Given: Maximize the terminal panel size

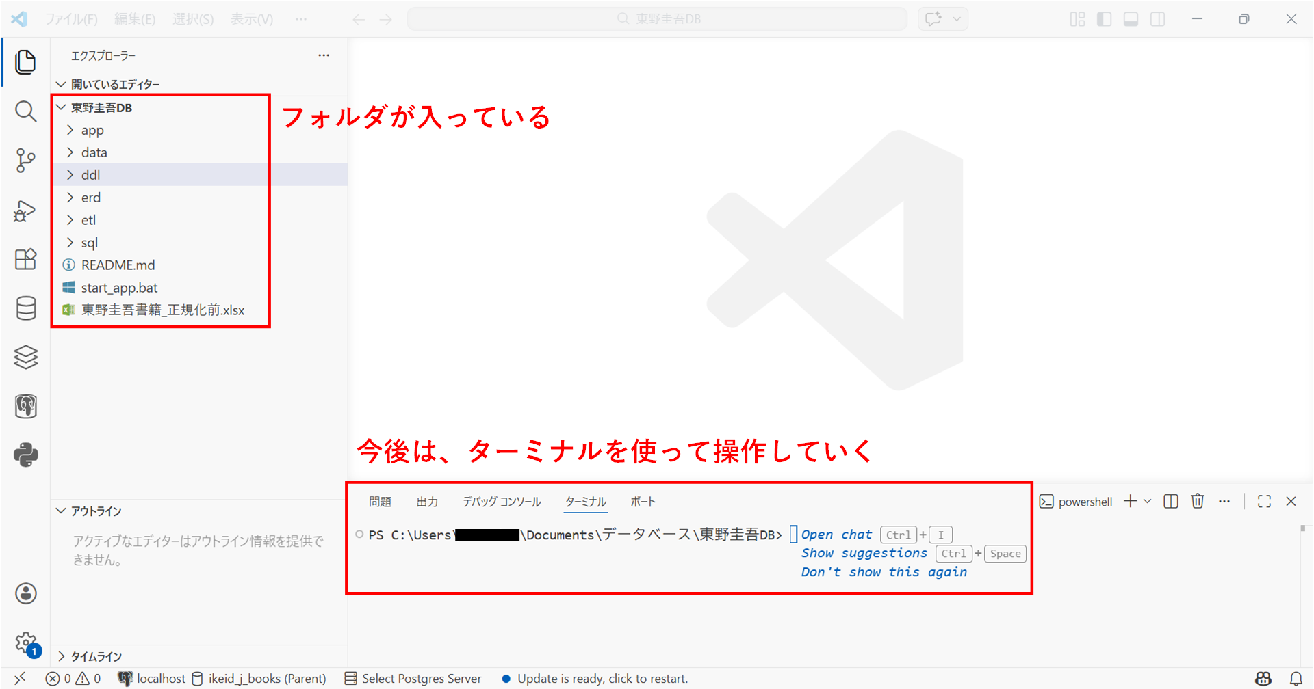Looking at the screenshot, I should point(1264,501).
